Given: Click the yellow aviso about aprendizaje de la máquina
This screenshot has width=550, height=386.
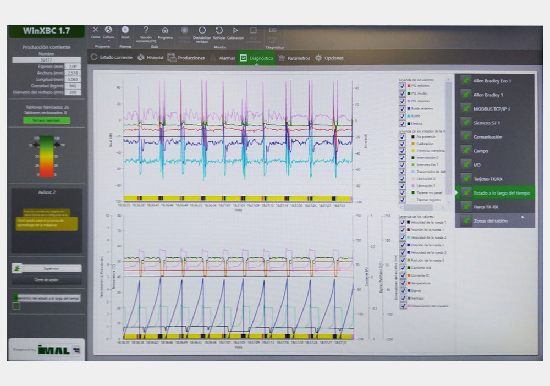Looking at the screenshot, I should pyautogui.click(x=47, y=223).
